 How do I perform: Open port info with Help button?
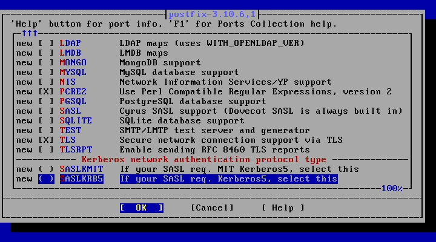coord(283,208)
